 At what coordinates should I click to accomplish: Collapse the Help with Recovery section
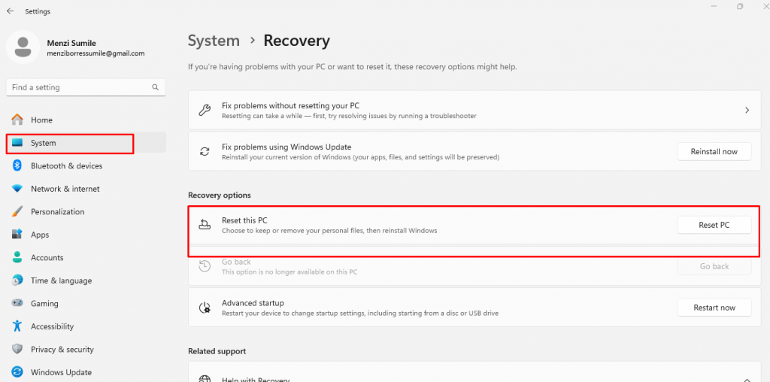[747, 380]
